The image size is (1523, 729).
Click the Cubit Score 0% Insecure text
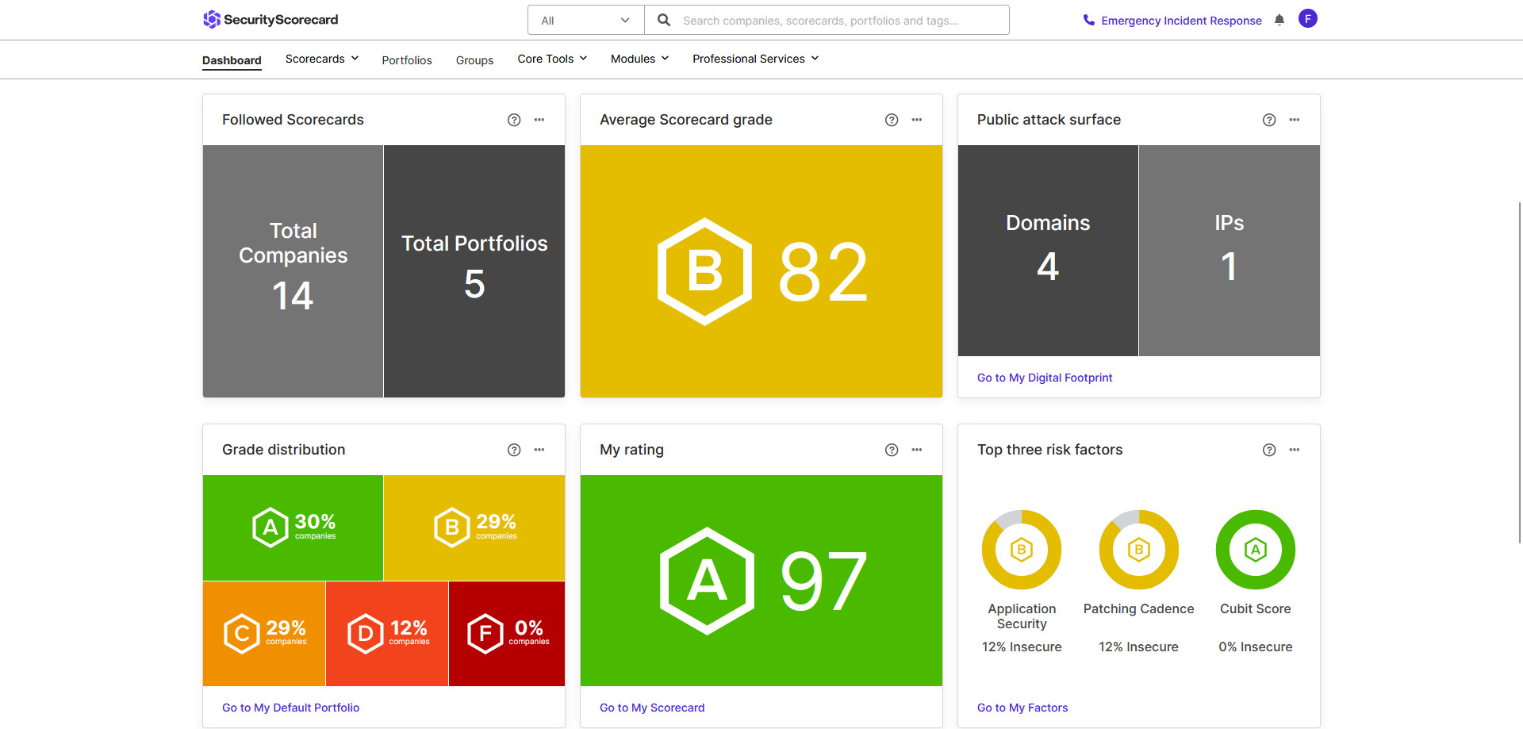1255,647
